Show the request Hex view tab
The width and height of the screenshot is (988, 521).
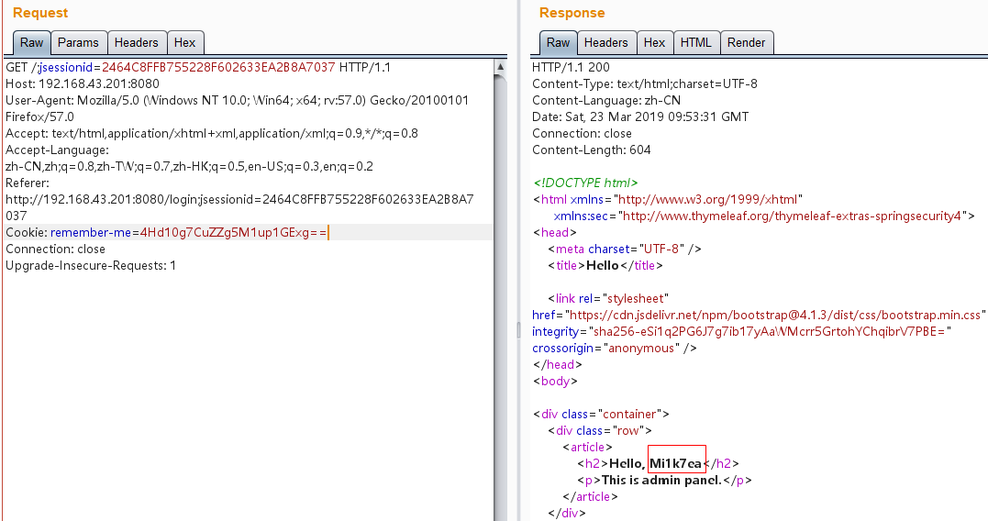(184, 43)
